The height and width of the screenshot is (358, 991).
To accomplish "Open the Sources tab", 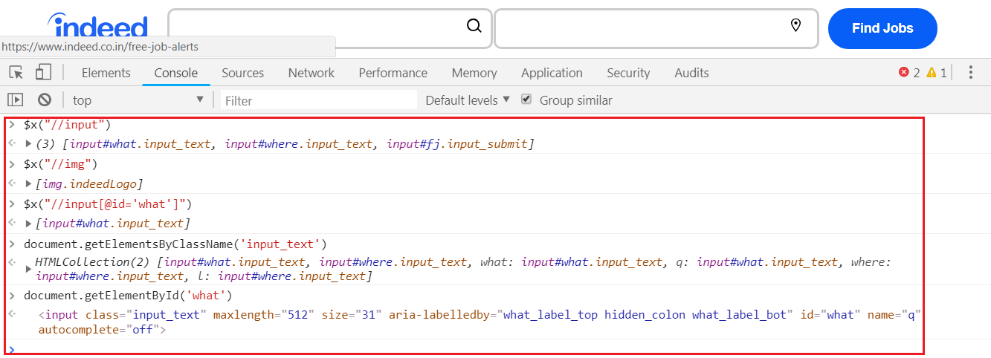I will pyautogui.click(x=243, y=73).
